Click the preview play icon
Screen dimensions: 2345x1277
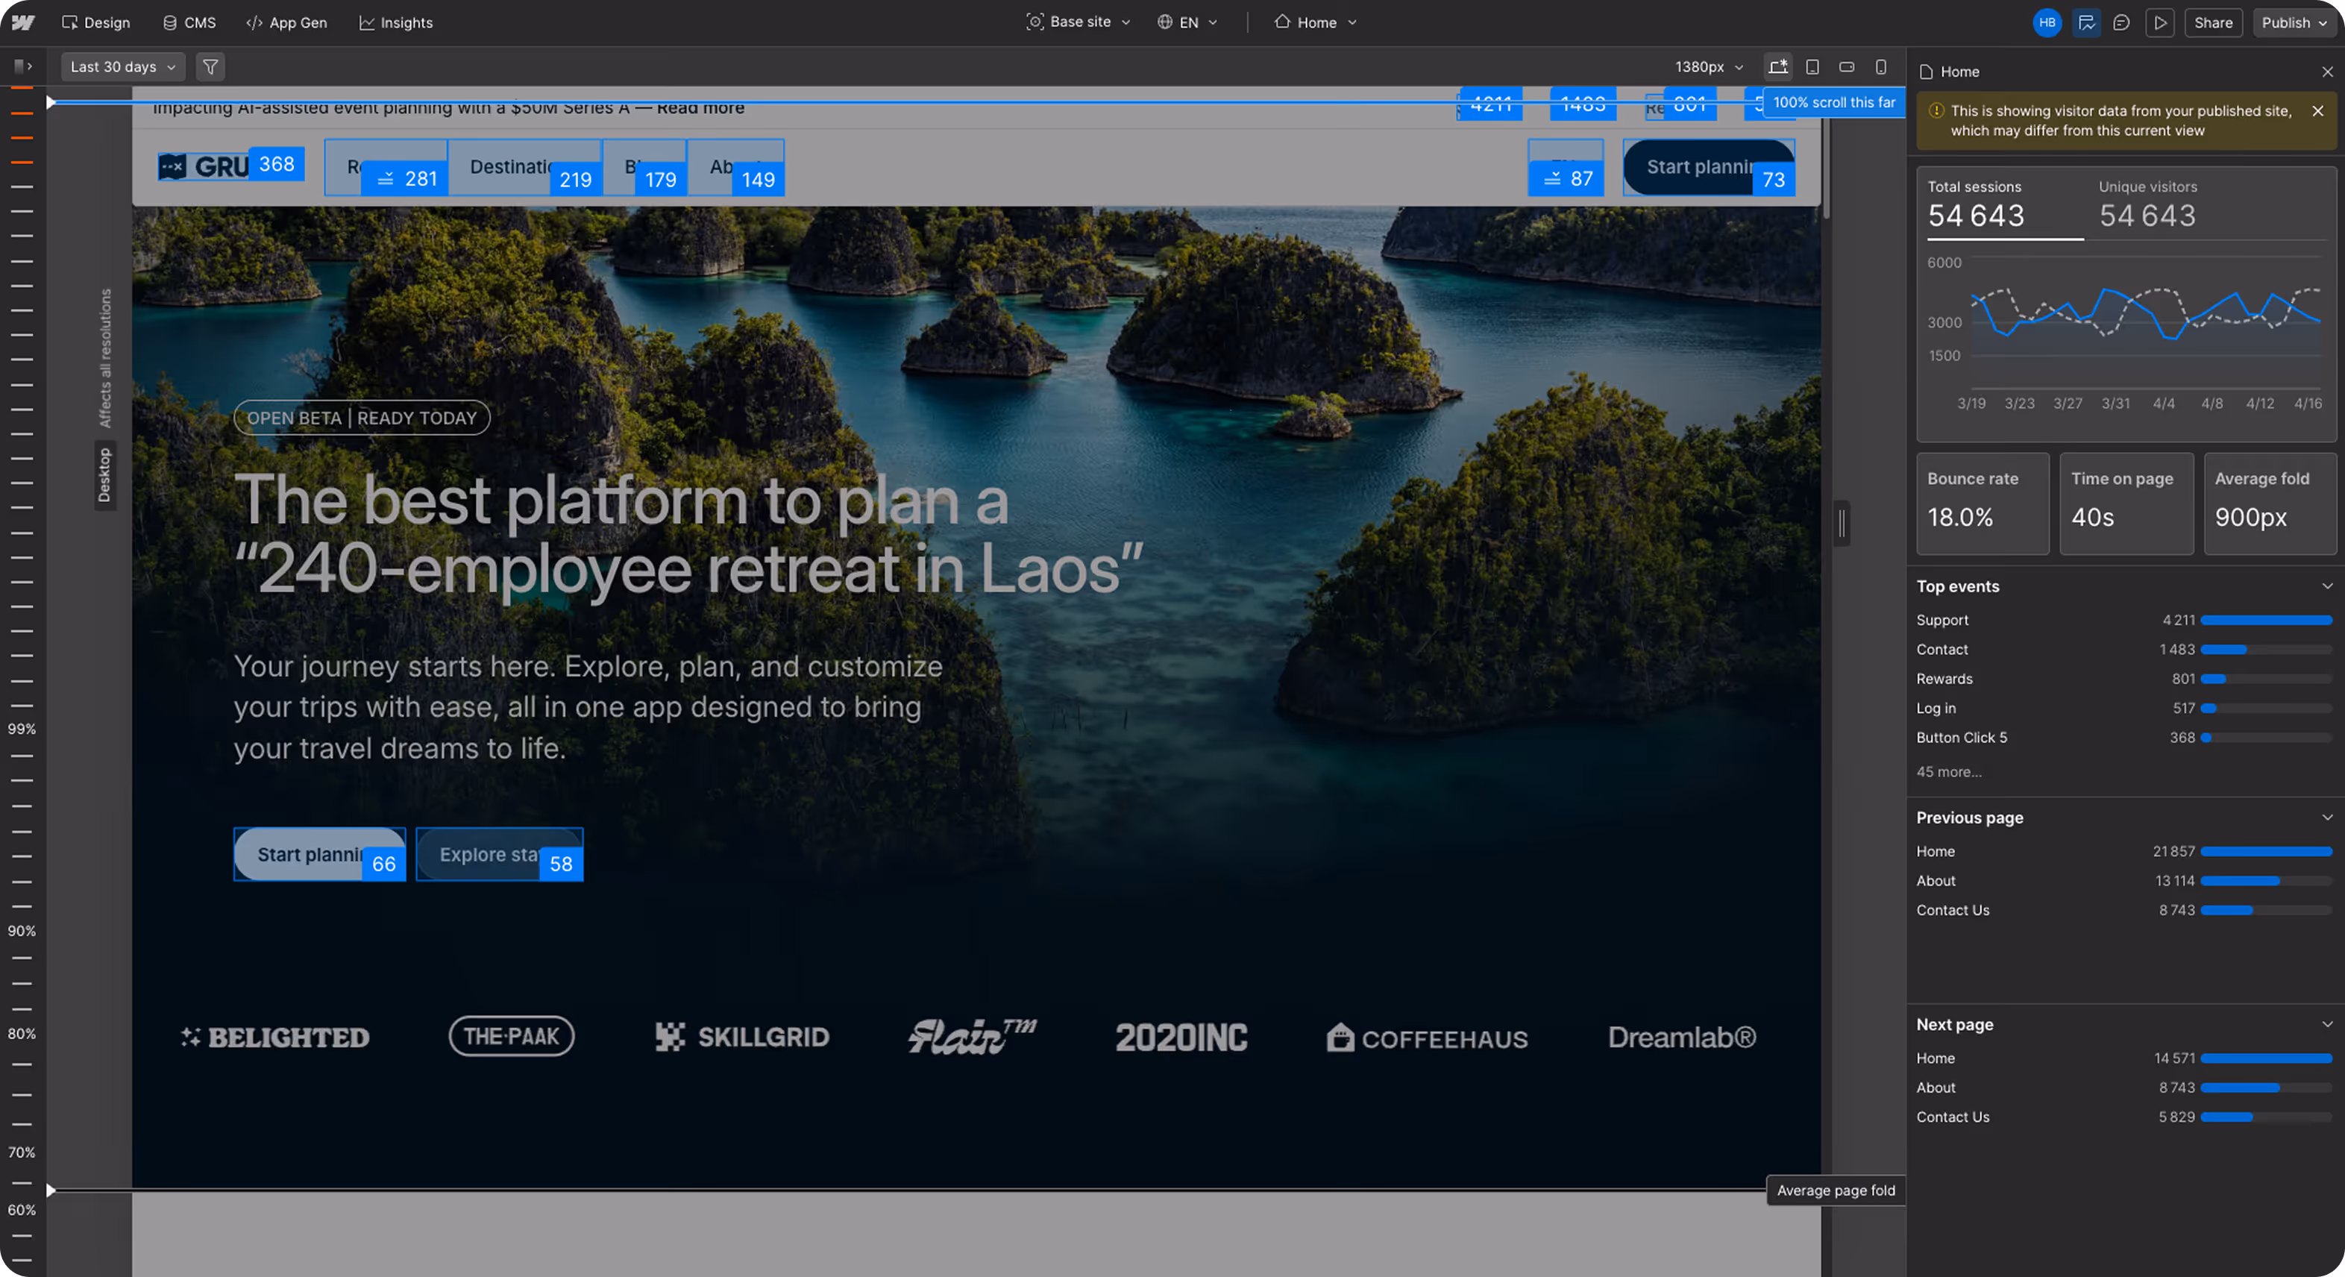click(x=2159, y=23)
